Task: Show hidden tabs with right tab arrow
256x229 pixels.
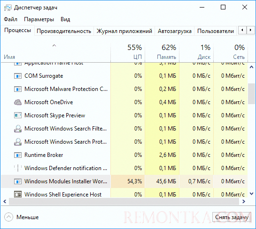Action: point(250,30)
